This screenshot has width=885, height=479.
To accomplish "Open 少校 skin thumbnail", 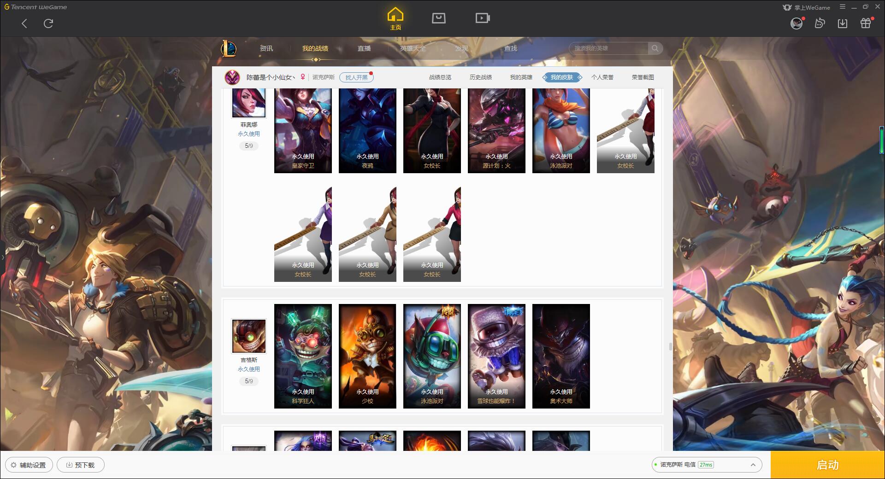I will coord(367,356).
